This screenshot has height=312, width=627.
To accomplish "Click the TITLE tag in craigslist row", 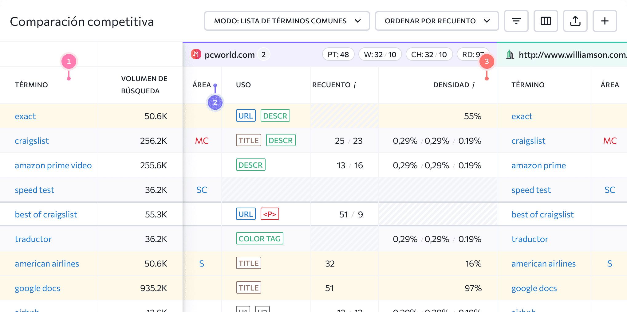I will 249,140.
